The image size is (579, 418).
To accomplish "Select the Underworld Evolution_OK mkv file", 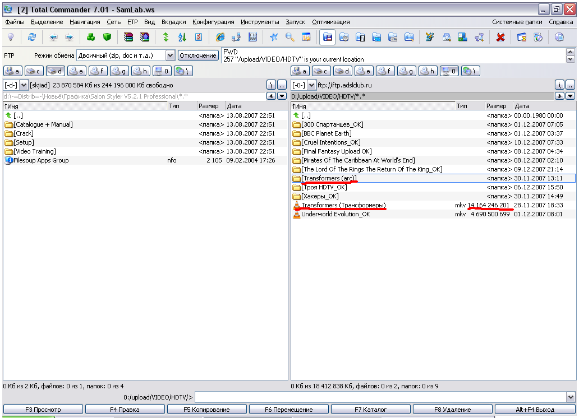I will (434, 214).
